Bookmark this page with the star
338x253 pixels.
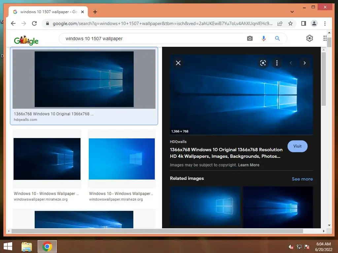click(x=290, y=23)
